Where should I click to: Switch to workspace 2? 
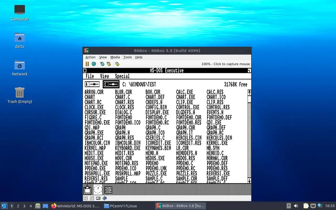18,206
